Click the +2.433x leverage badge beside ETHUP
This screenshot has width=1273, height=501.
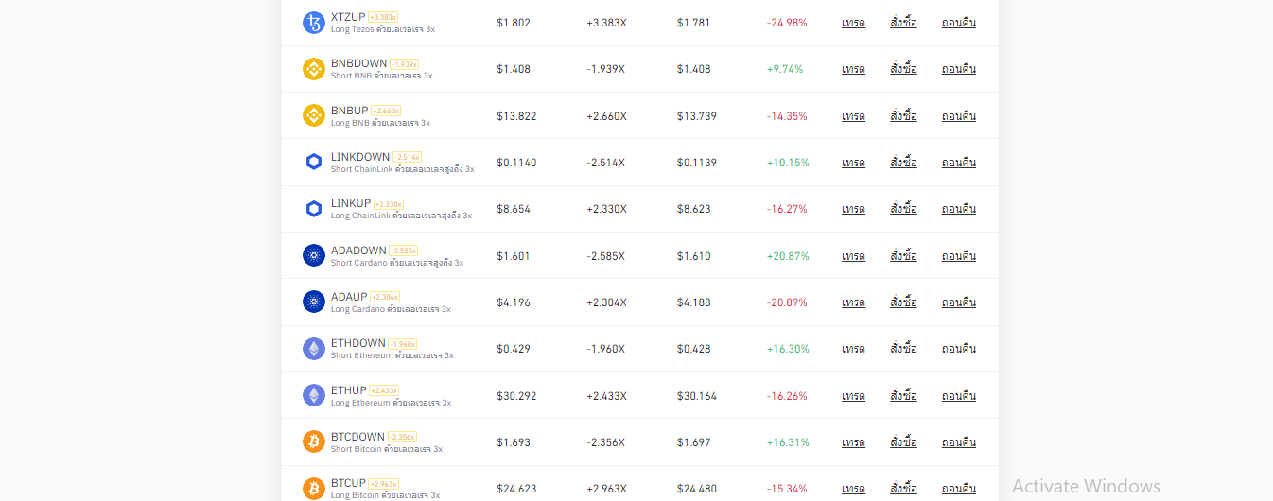tap(384, 390)
